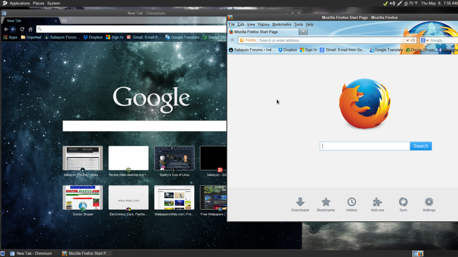The width and height of the screenshot is (458, 257).
Task: Open Firefox's Edit menu
Action: point(241,25)
